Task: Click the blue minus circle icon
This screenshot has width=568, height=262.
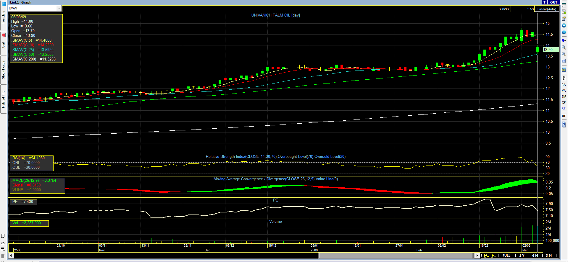Action: [x=564, y=32]
